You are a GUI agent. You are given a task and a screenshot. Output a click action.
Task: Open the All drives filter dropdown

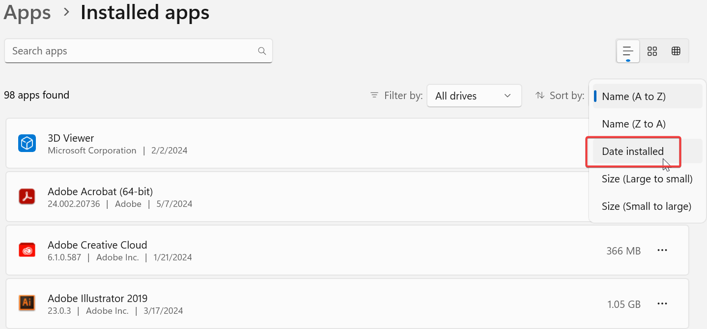click(x=474, y=96)
